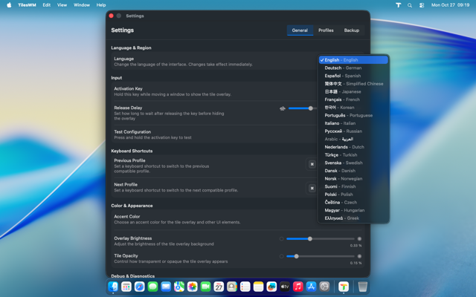Choose Polski - Polish language option
Viewport: 476px width, 297px height.
point(353,194)
